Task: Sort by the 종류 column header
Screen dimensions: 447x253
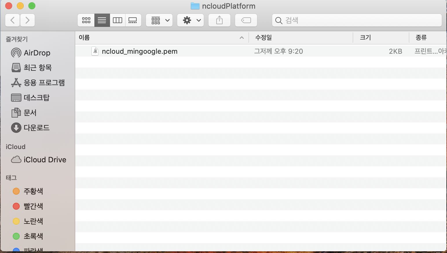Action: (428, 38)
